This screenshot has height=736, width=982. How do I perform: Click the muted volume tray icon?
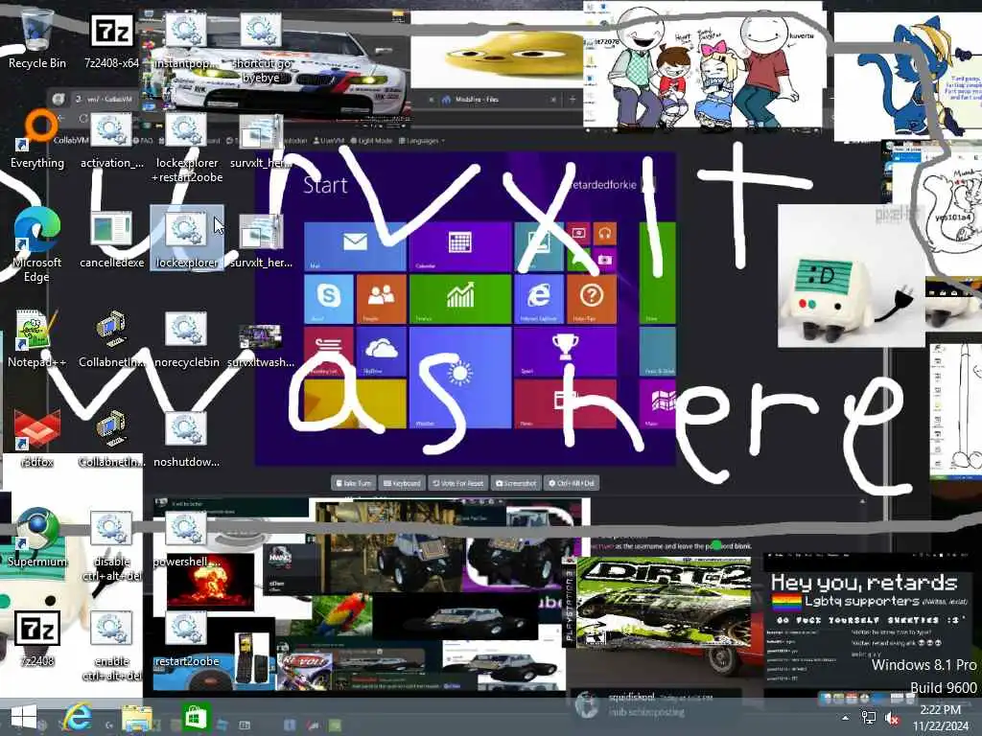[892, 719]
